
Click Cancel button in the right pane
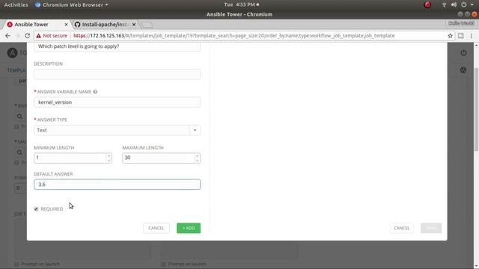[401, 228]
